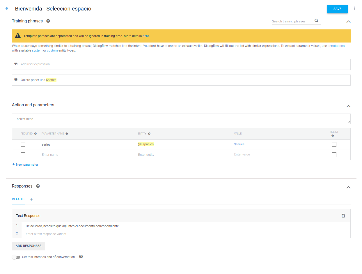Open the three-dot more options menu

click(354, 9)
